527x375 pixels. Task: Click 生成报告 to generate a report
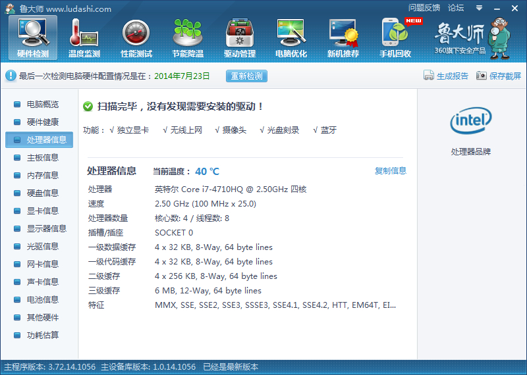pyautogui.click(x=446, y=76)
